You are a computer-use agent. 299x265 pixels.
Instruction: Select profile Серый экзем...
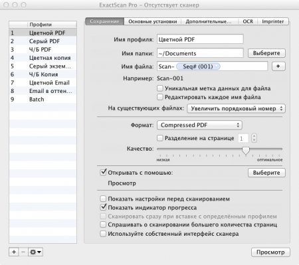coord(43,66)
